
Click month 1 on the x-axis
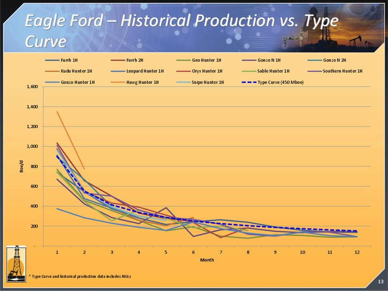(57, 252)
